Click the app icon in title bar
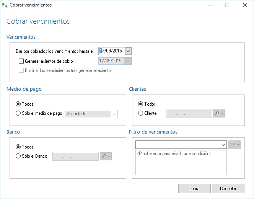Image resolution: width=254 pixels, height=199 pixels. (4, 5)
